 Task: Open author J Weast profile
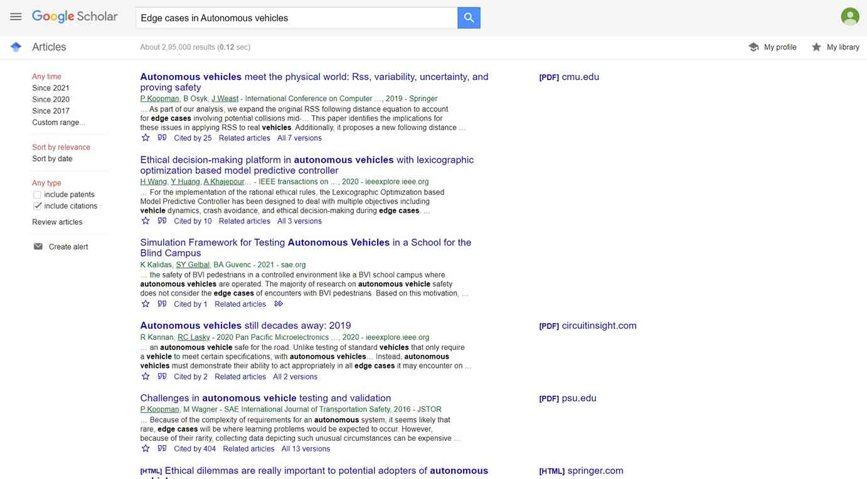pyautogui.click(x=225, y=98)
